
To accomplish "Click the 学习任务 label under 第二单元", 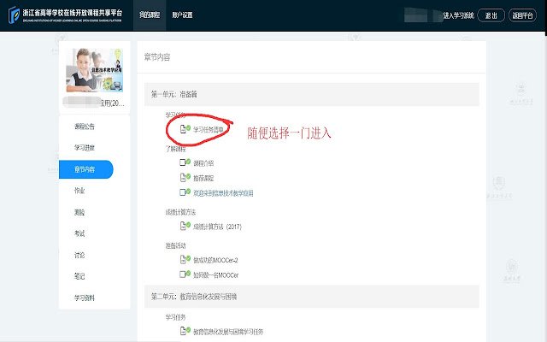I will [x=175, y=317].
